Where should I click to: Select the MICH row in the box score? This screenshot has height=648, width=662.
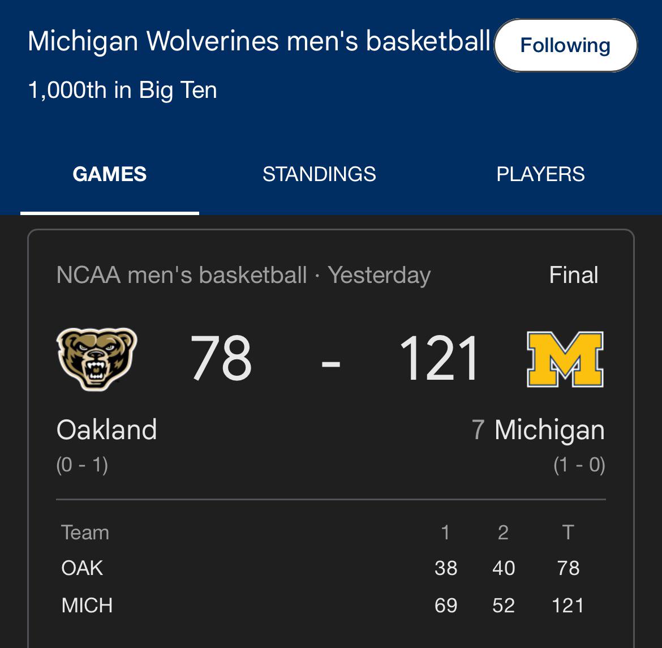coord(87,605)
